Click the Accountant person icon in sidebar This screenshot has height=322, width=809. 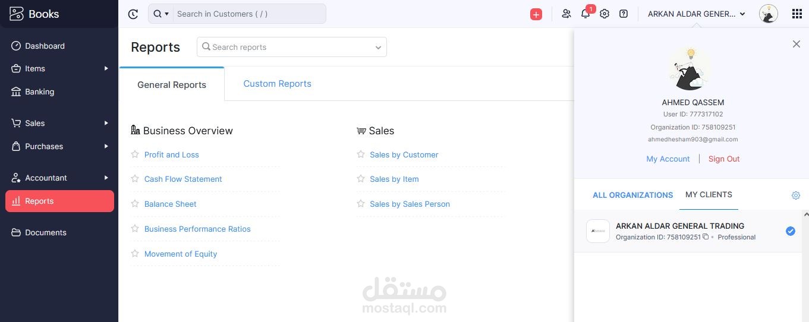pos(16,178)
